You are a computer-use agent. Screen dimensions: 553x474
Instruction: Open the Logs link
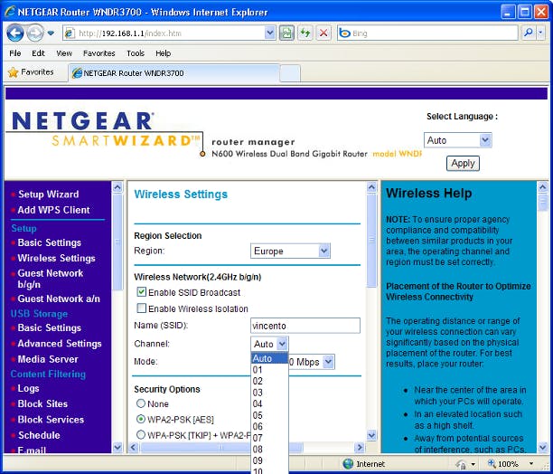pyautogui.click(x=28, y=388)
